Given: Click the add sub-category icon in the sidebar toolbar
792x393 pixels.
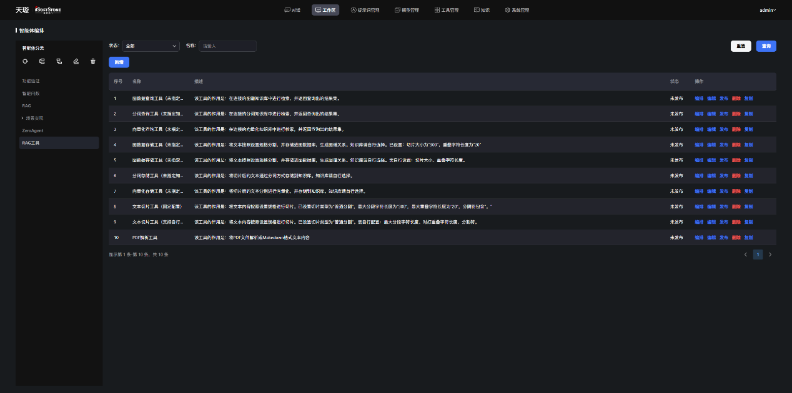Looking at the screenshot, I should click(x=59, y=61).
